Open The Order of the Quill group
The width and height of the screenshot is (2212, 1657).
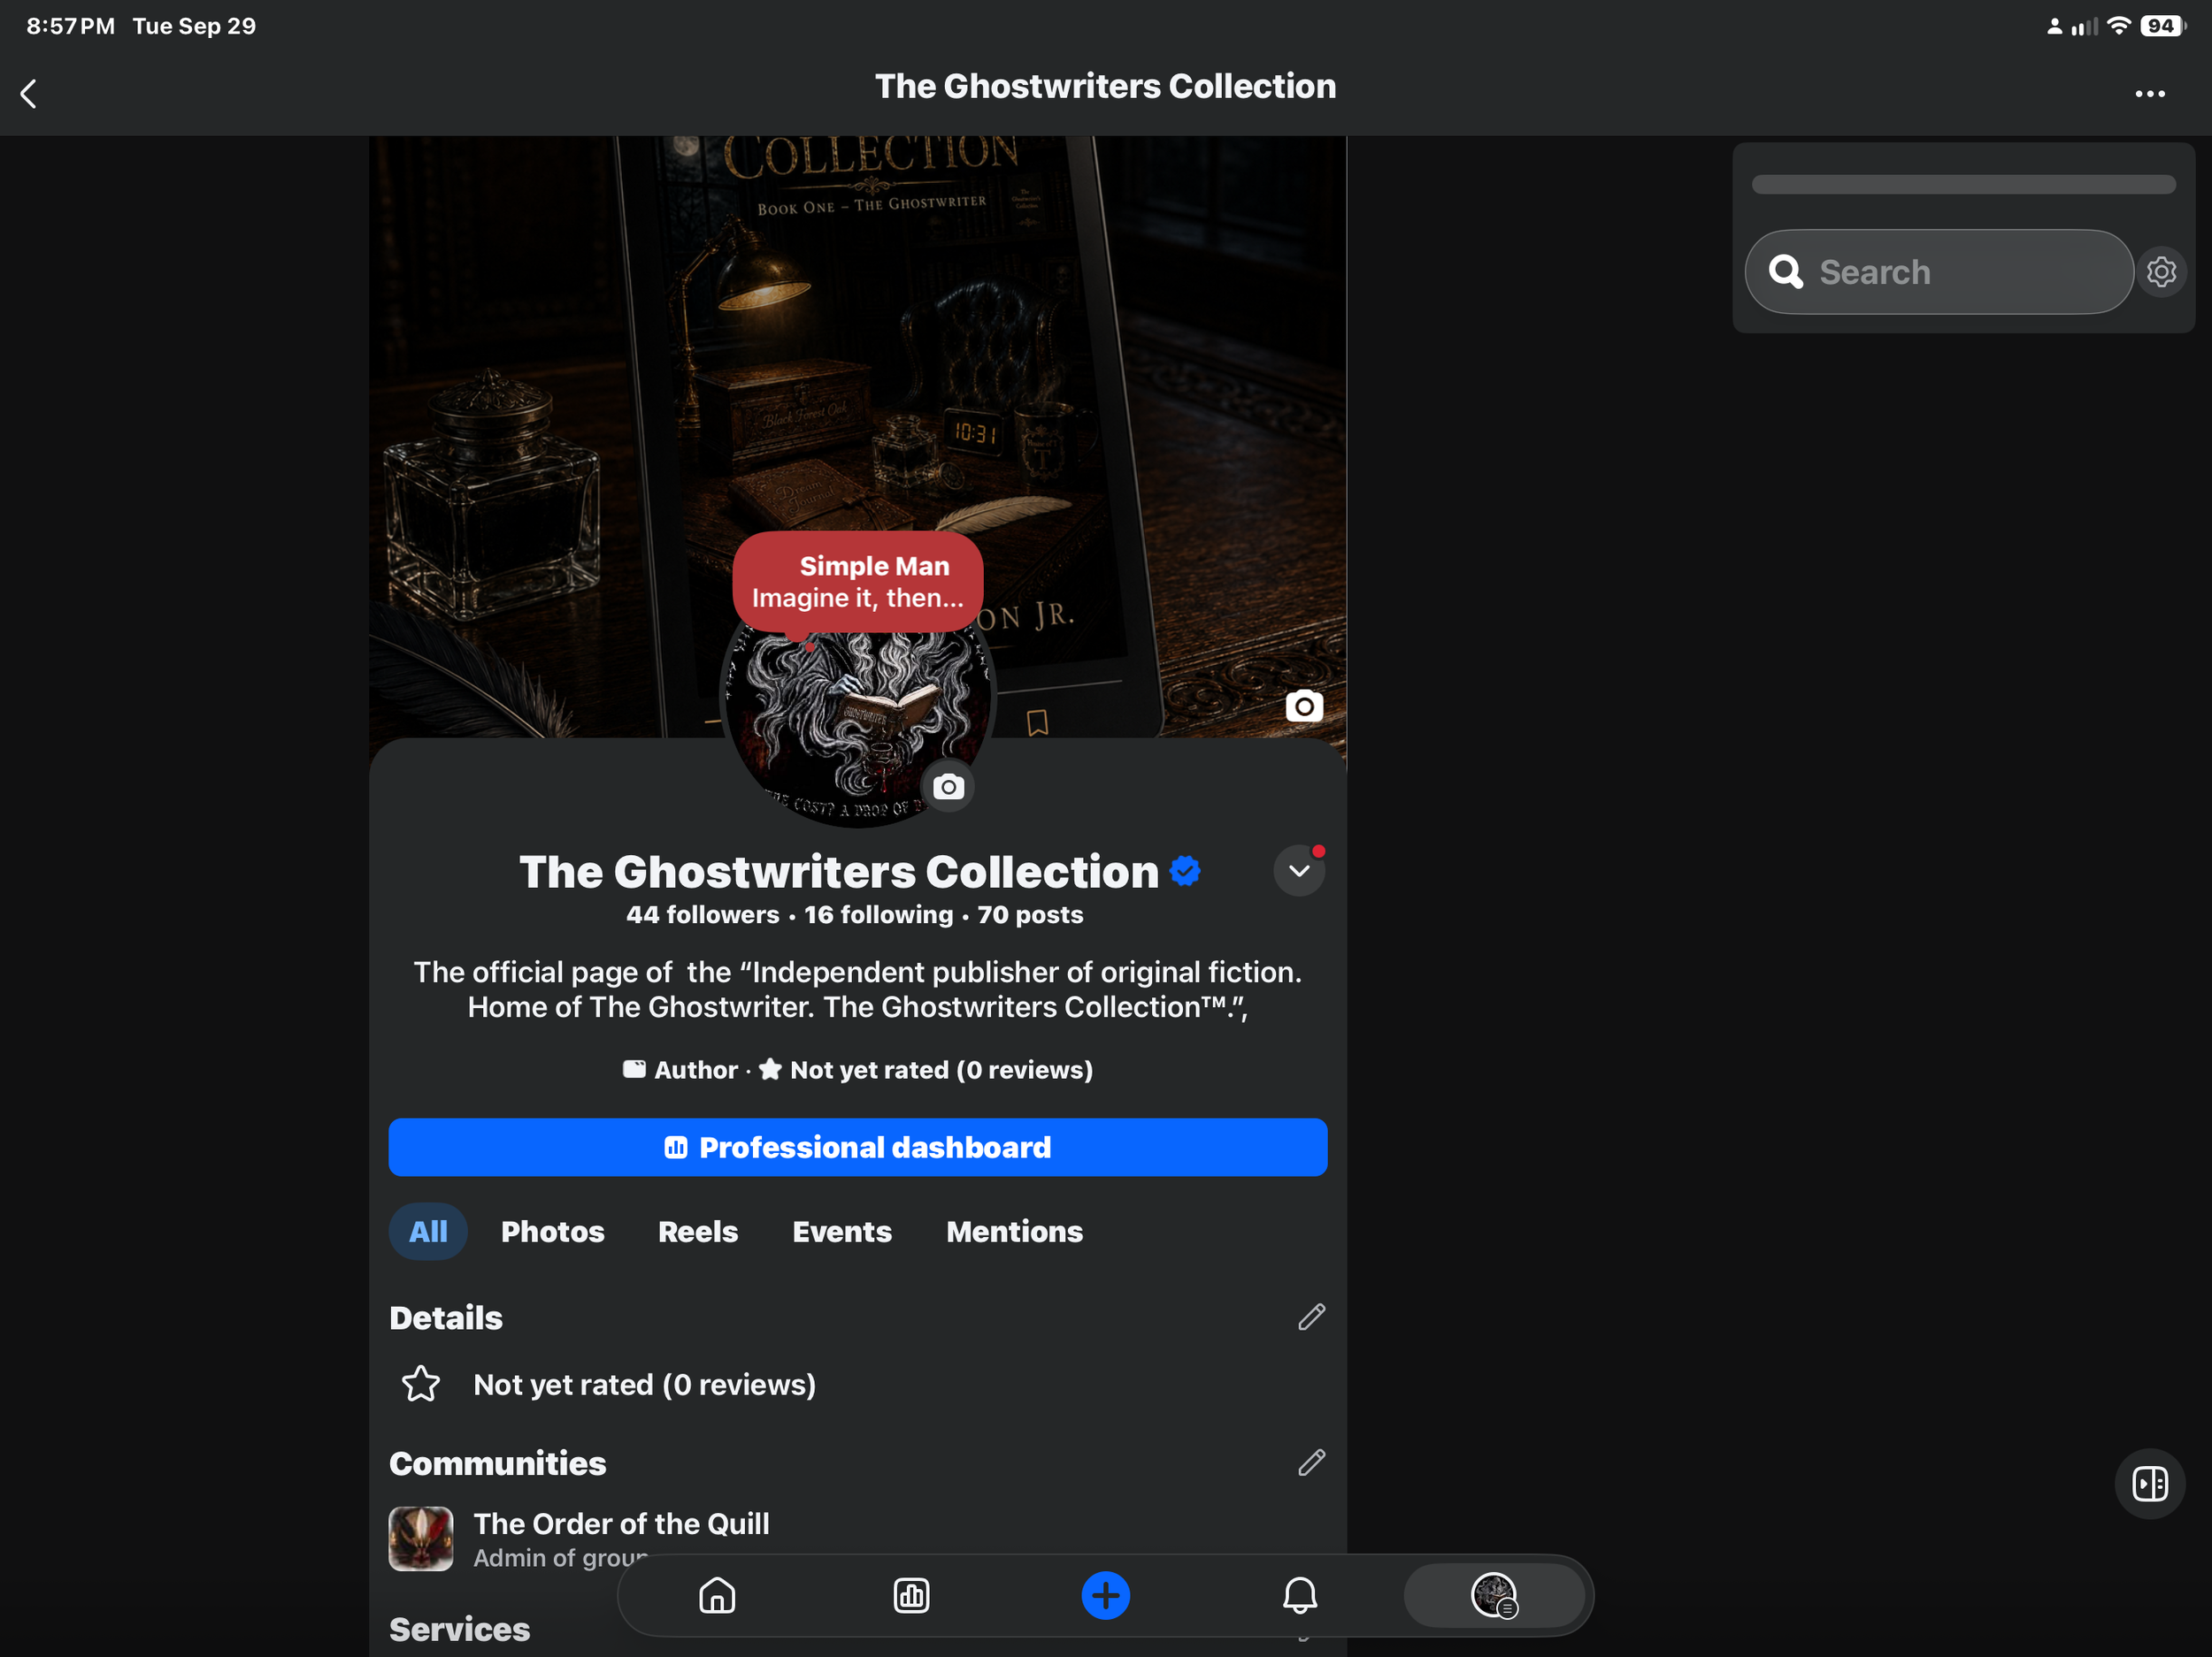pyautogui.click(x=621, y=1524)
